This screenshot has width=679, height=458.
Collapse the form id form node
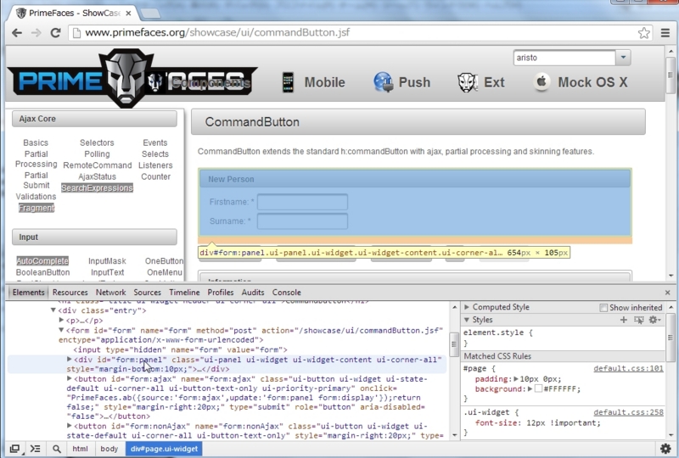tap(61, 330)
